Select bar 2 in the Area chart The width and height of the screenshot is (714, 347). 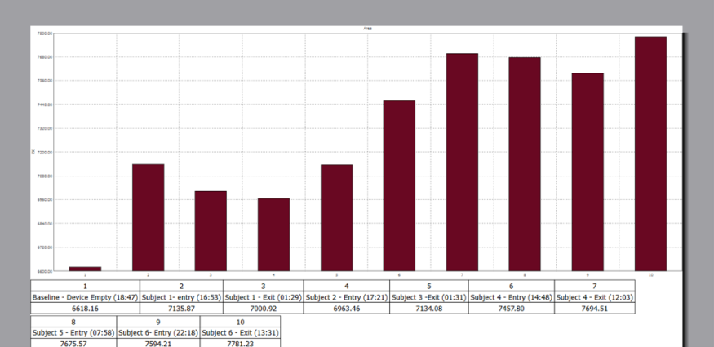(148, 217)
